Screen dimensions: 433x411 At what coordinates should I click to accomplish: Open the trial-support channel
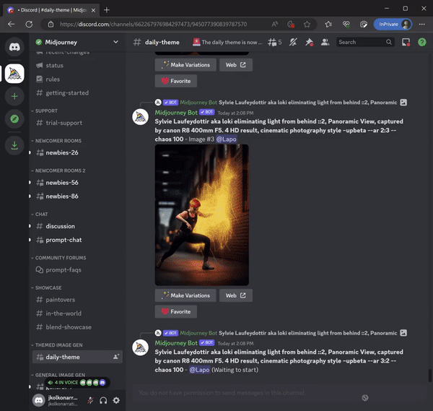[77, 123]
